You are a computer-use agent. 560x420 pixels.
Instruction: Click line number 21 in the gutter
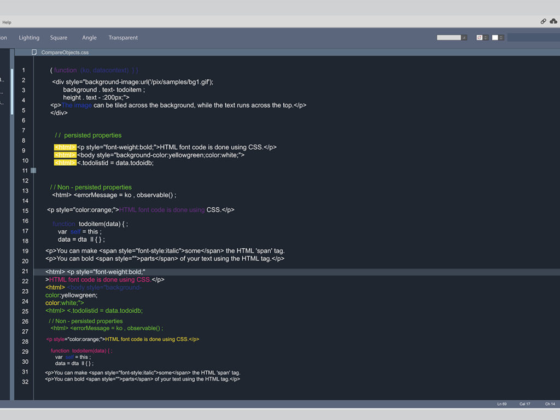tap(25, 271)
